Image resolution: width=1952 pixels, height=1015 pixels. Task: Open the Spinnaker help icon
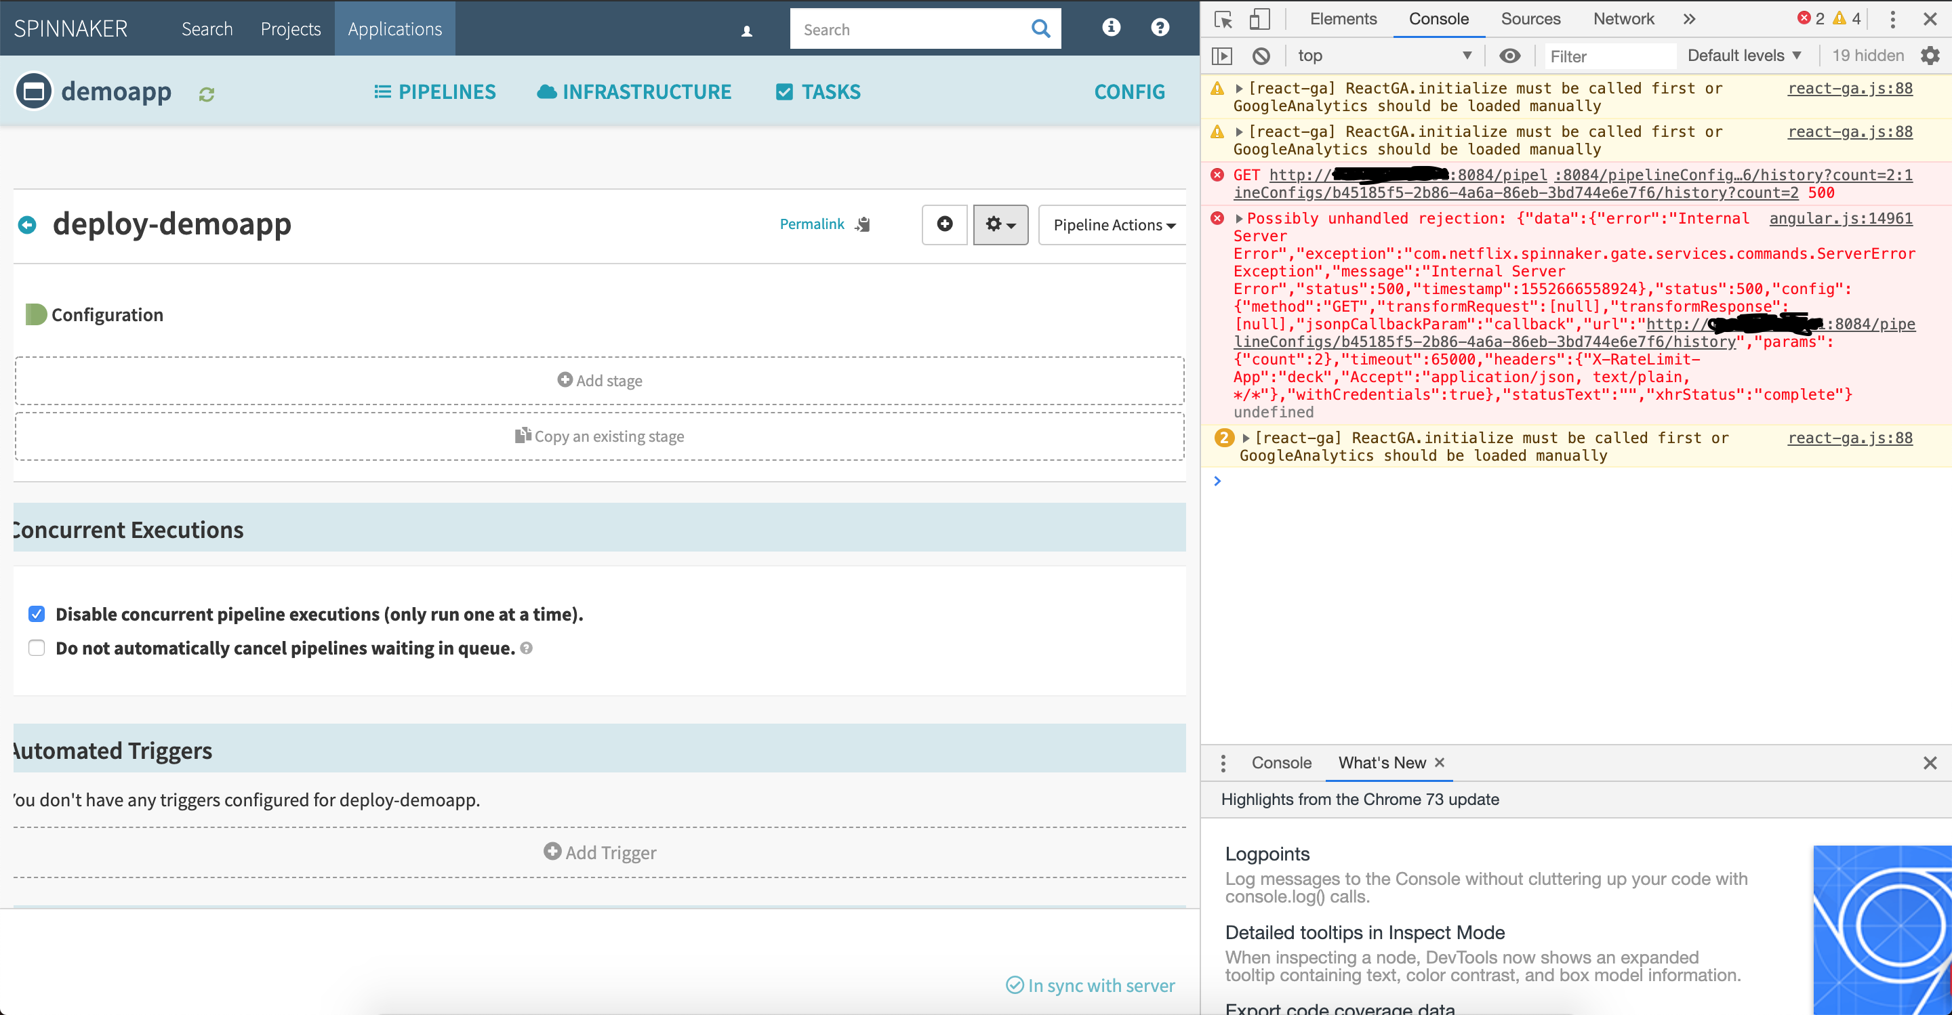1160,28
